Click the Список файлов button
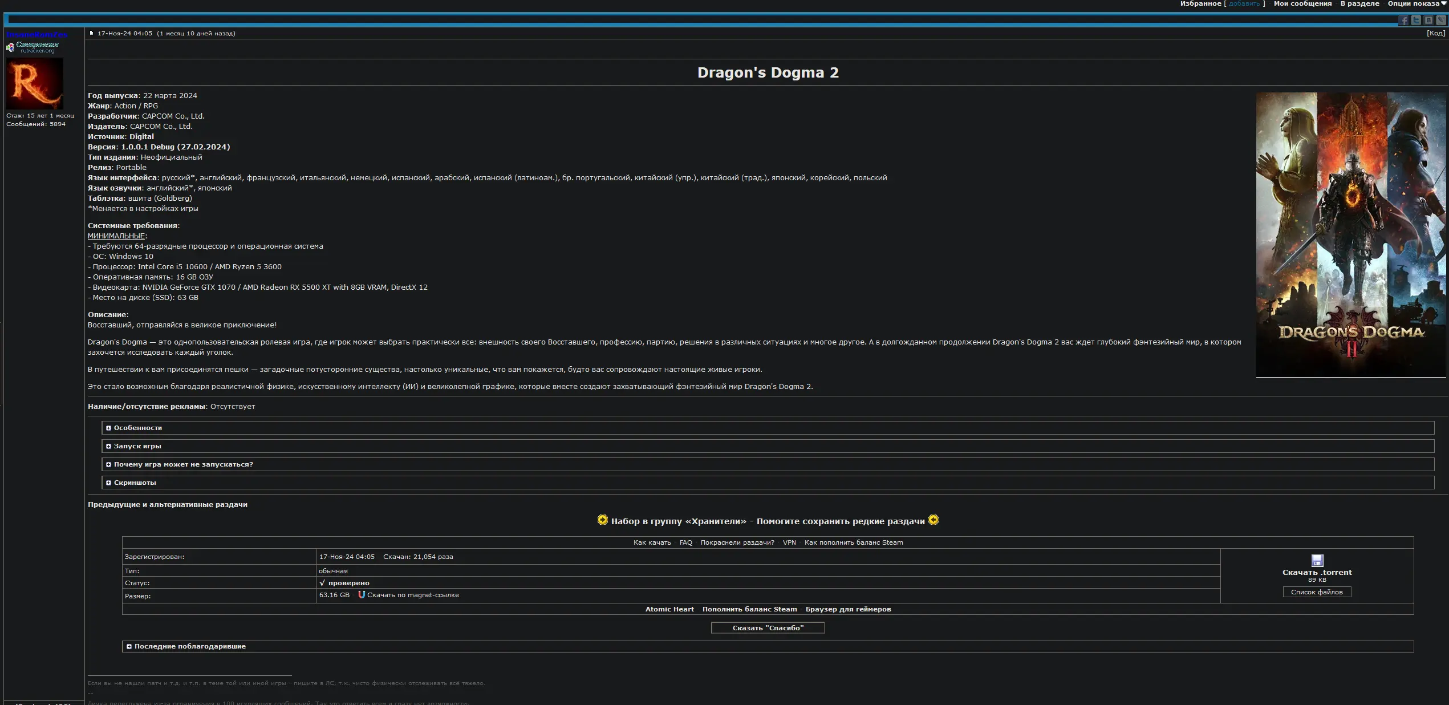The height and width of the screenshot is (705, 1449). 1317,592
